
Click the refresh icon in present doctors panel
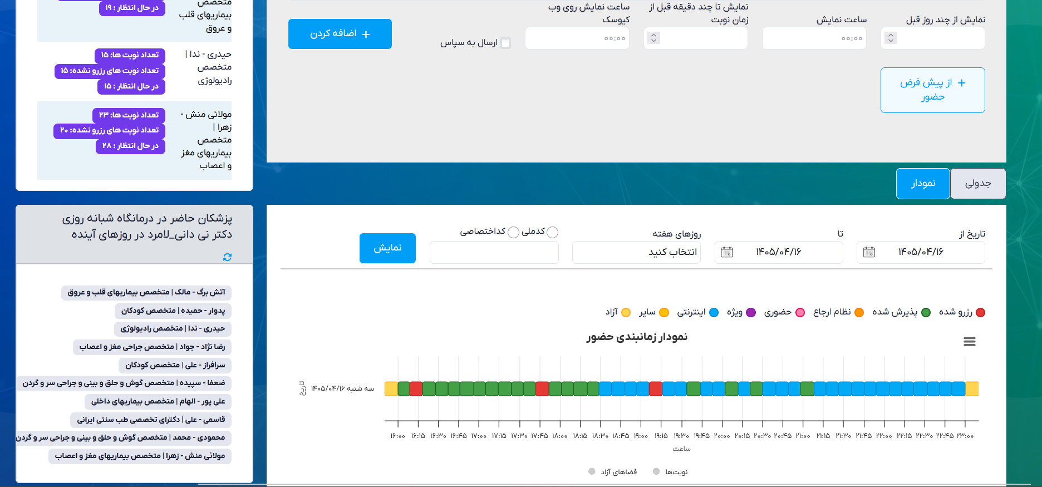[x=227, y=257]
